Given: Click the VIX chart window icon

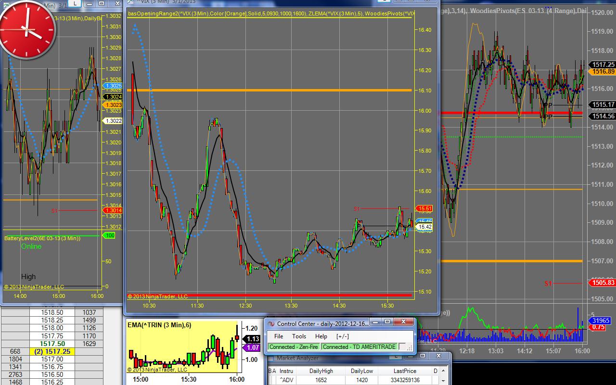Looking at the screenshot, I should [x=130, y=1].
